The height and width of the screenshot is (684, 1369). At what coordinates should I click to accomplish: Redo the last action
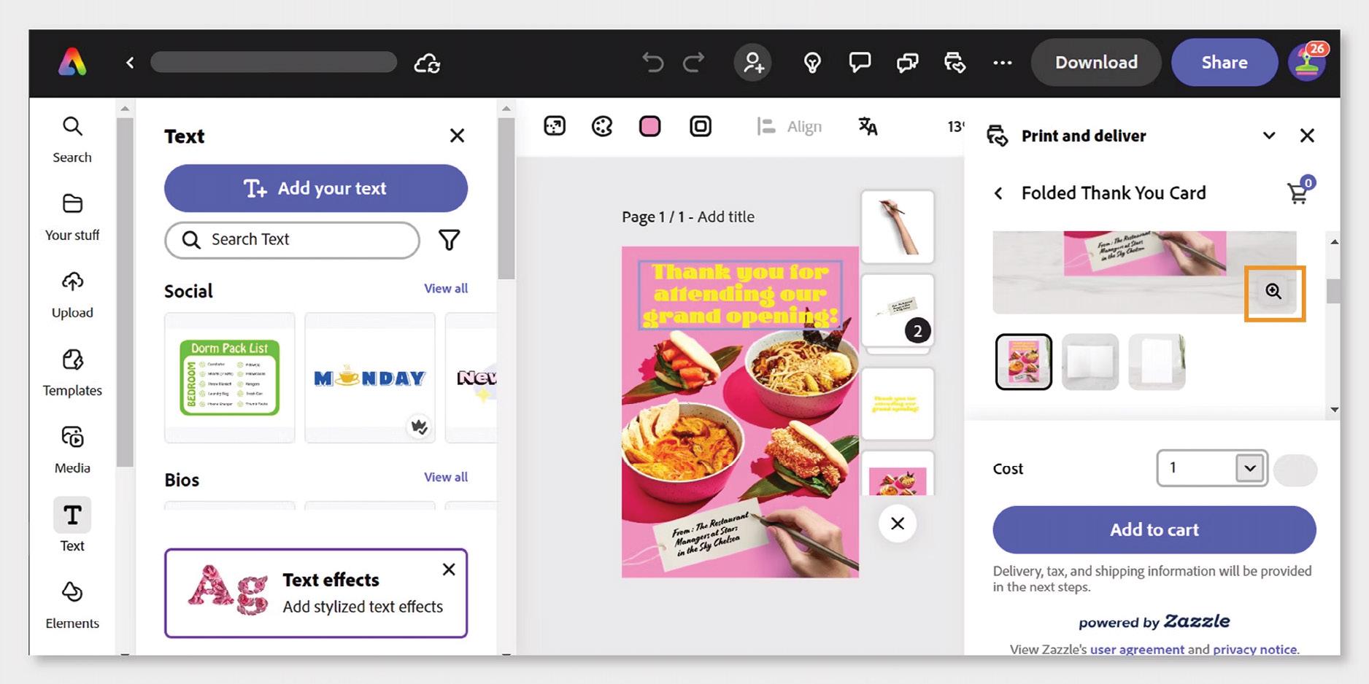pyautogui.click(x=693, y=63)
